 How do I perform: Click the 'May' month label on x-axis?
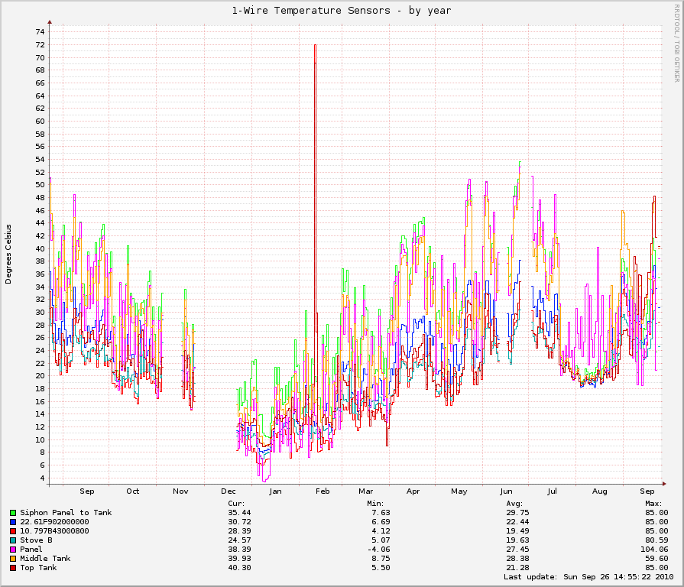coord(459,491)
